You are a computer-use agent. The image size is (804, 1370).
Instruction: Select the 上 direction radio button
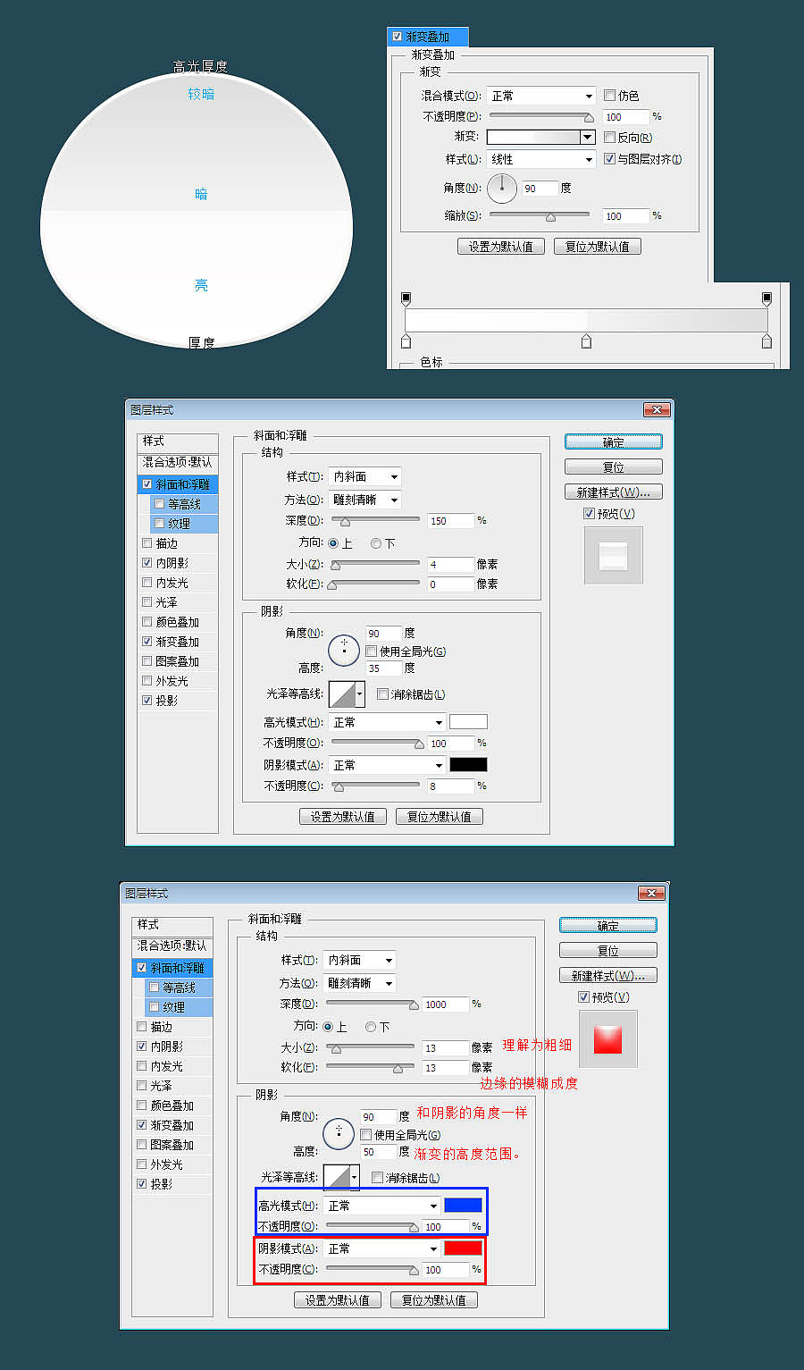pos(332,542)
